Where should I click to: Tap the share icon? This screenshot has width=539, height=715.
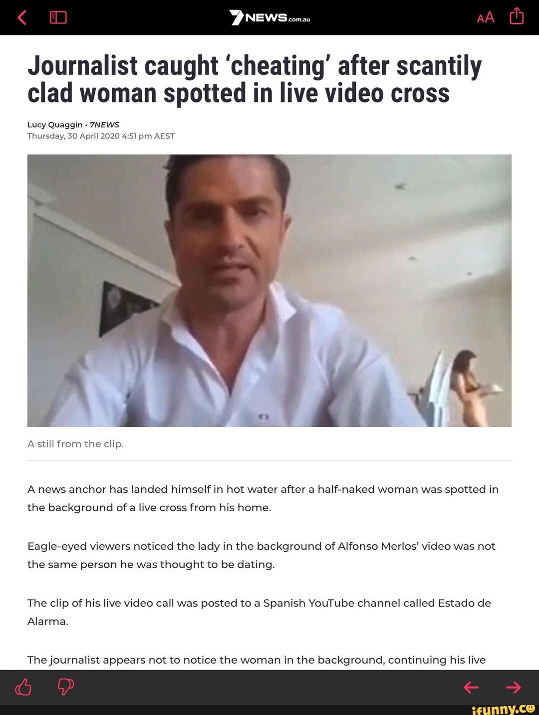(517, 16)
